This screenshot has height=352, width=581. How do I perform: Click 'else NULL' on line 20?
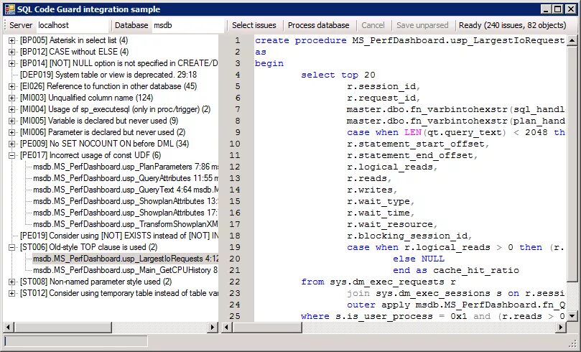pos(419,259)
